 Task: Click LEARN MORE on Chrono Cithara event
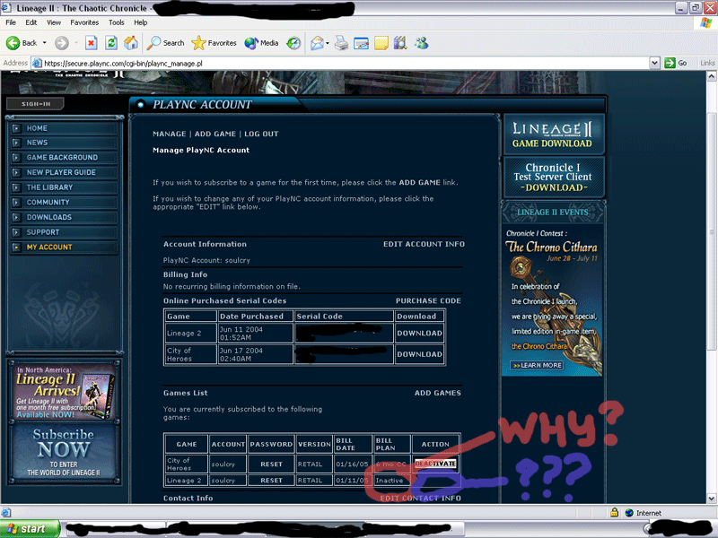537,366
